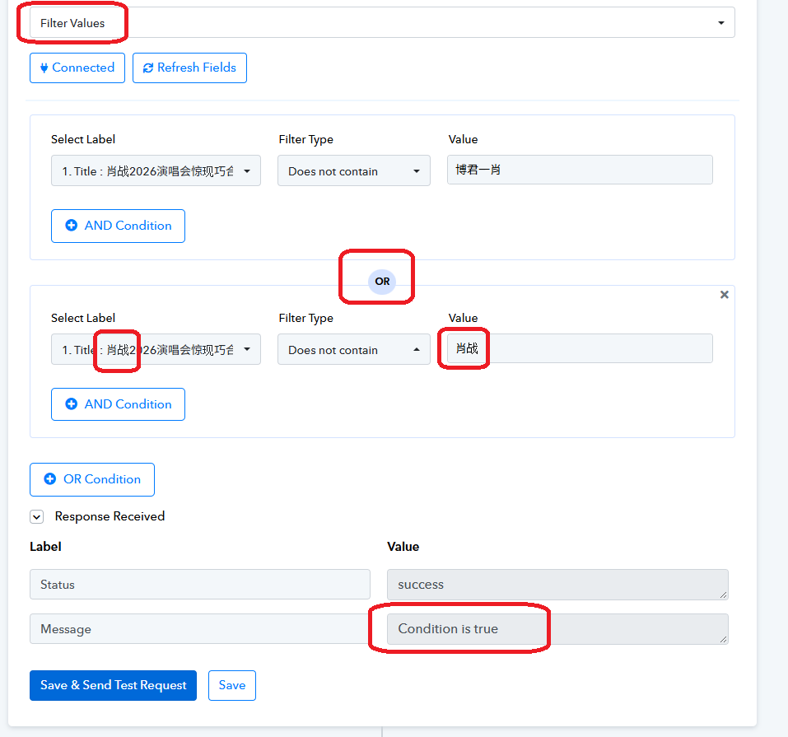Viewport: 788px width, 737px height.
Task: Add AND Condition in first filter group
Action: 118,226
